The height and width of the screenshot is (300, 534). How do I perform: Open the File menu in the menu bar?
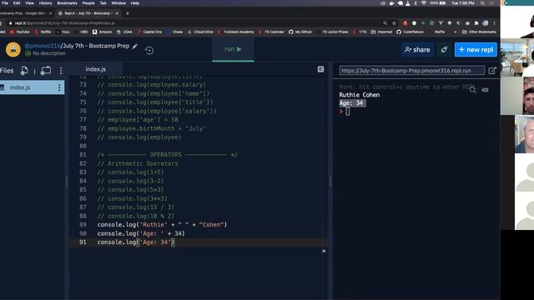[x=5, y=3]
